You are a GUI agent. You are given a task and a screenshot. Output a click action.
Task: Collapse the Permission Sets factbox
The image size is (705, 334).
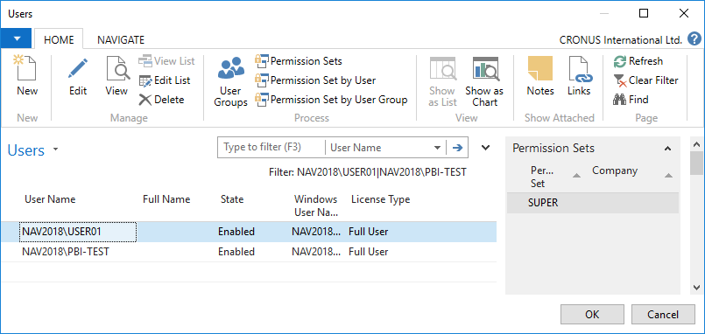(667, 148)
